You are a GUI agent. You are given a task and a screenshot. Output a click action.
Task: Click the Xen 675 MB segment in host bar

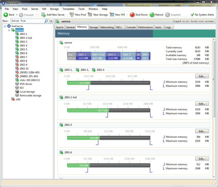[72, 56]
